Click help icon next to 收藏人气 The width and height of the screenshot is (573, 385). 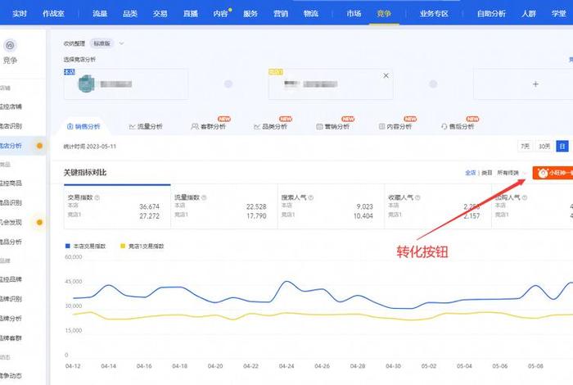[417, 197]
